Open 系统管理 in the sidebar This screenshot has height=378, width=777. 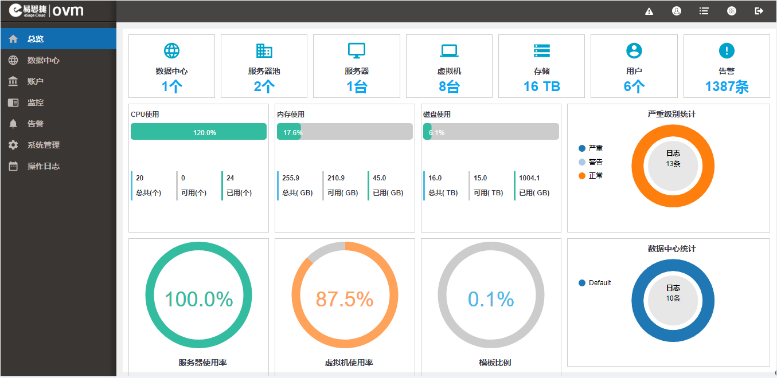pos(58,145)
